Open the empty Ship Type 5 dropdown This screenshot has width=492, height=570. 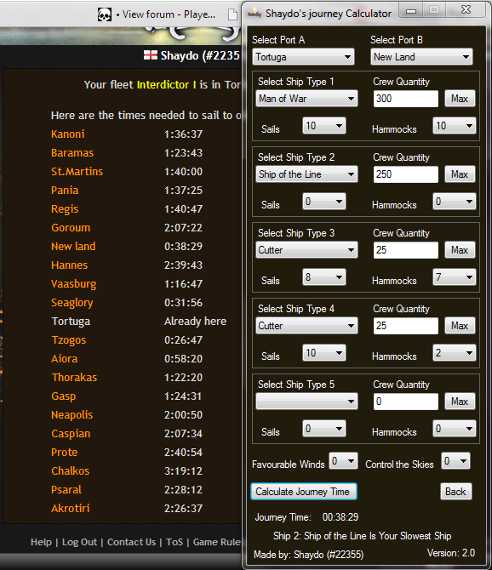pos(306,402)
